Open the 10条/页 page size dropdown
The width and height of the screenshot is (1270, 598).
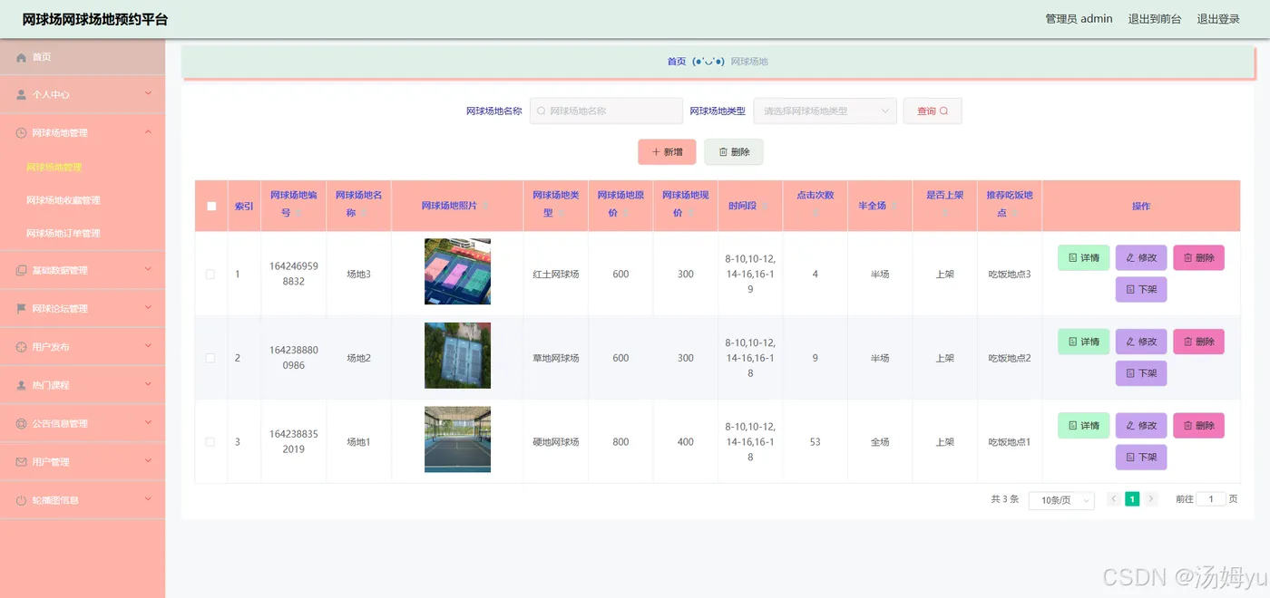coord(1061,500)
